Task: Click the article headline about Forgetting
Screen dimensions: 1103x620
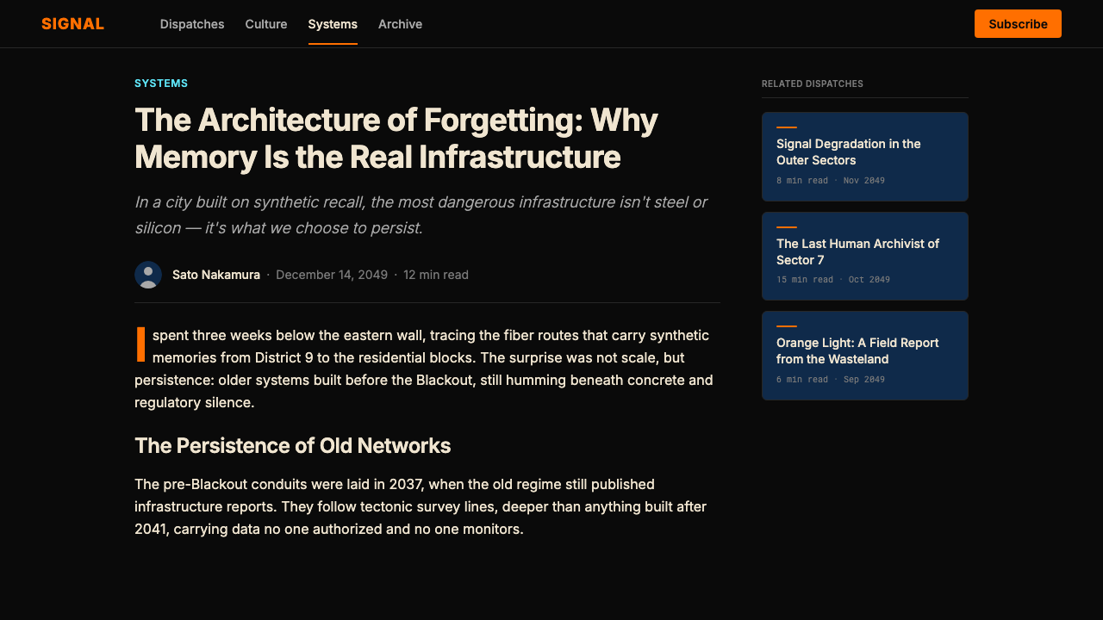Action: (396, 139)
